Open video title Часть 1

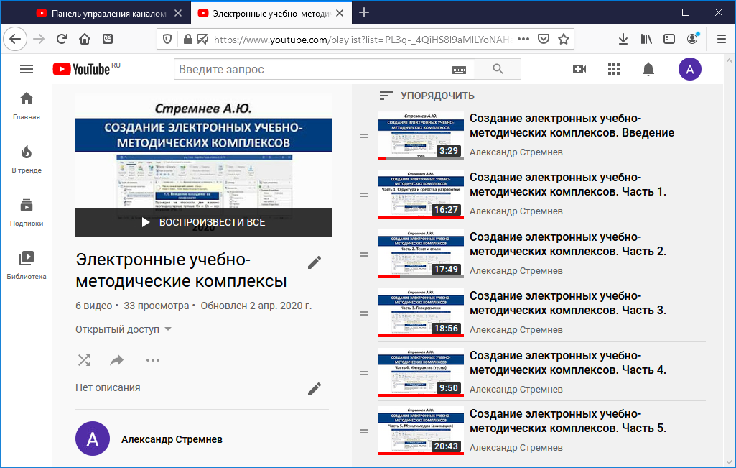point(568,185)
